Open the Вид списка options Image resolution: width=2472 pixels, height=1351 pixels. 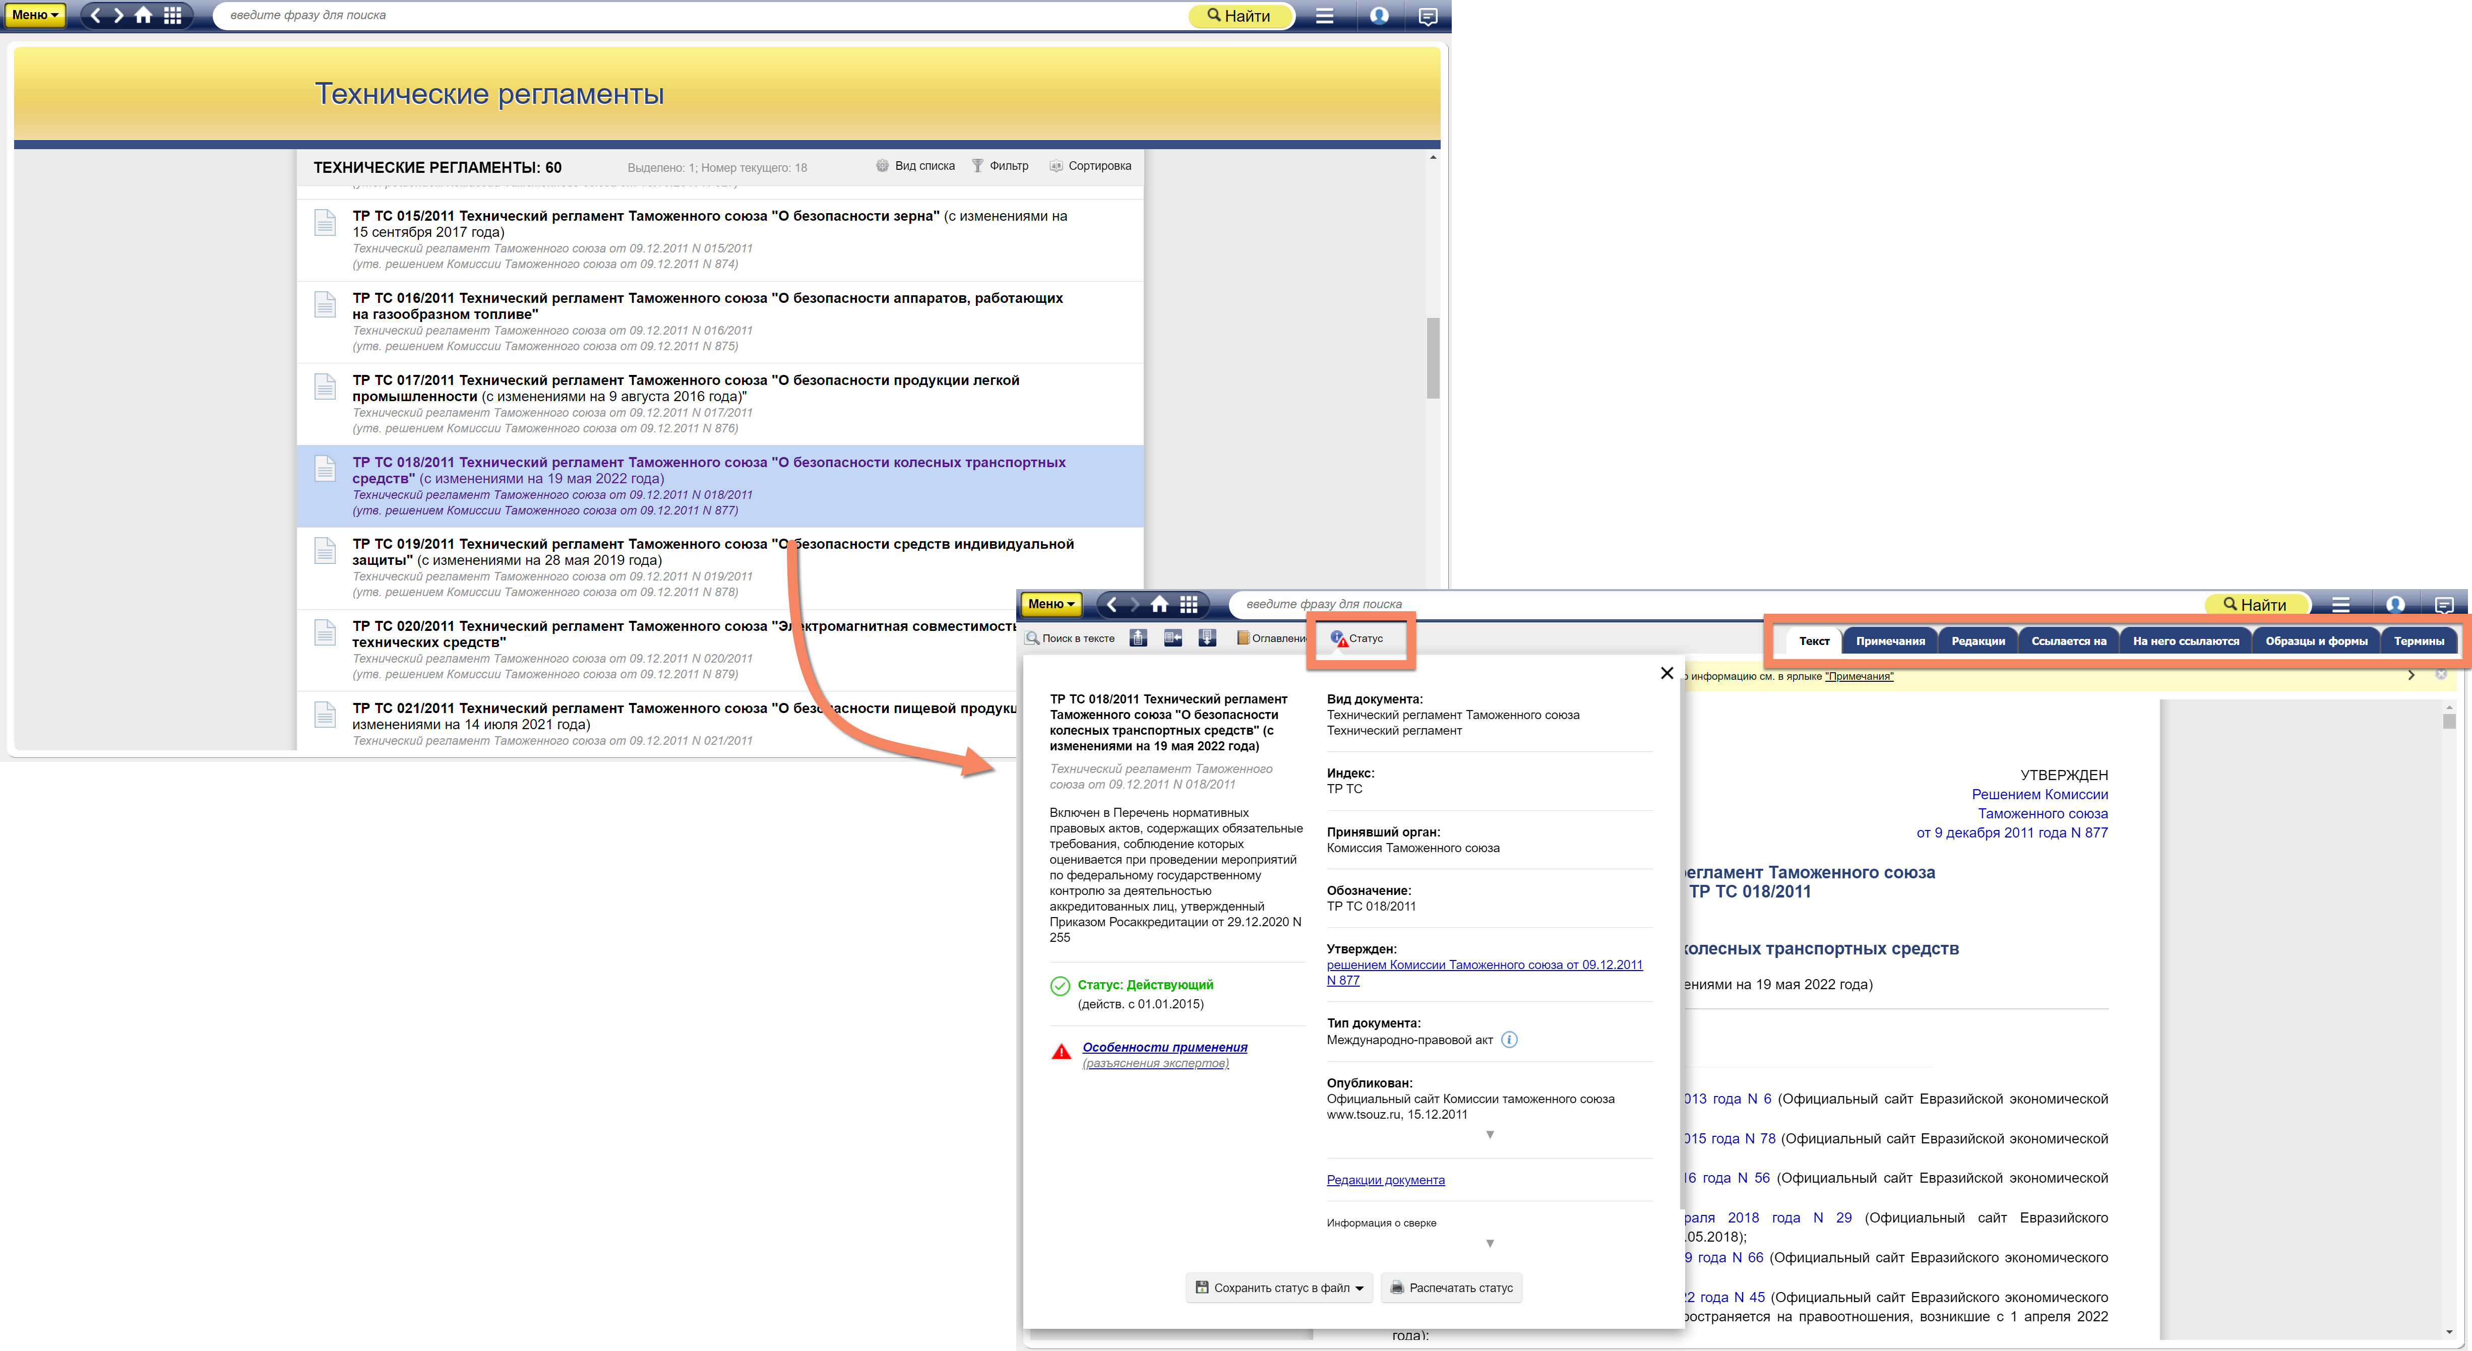click(915, 166)
